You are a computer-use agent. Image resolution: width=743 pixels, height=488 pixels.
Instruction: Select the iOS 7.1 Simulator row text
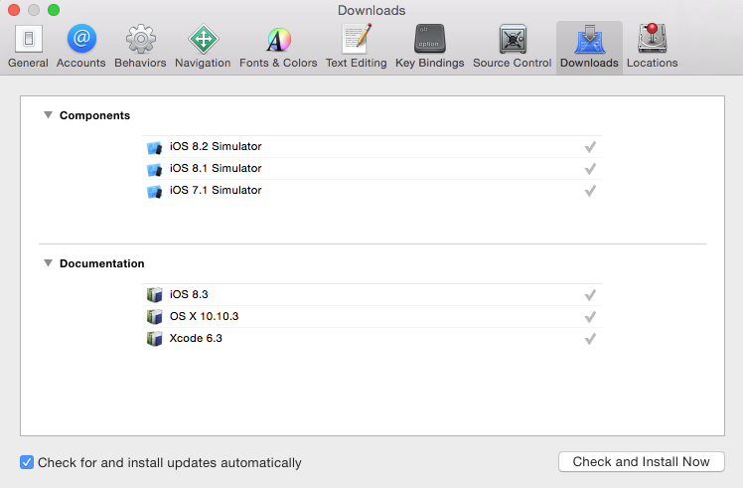[216, 190]
